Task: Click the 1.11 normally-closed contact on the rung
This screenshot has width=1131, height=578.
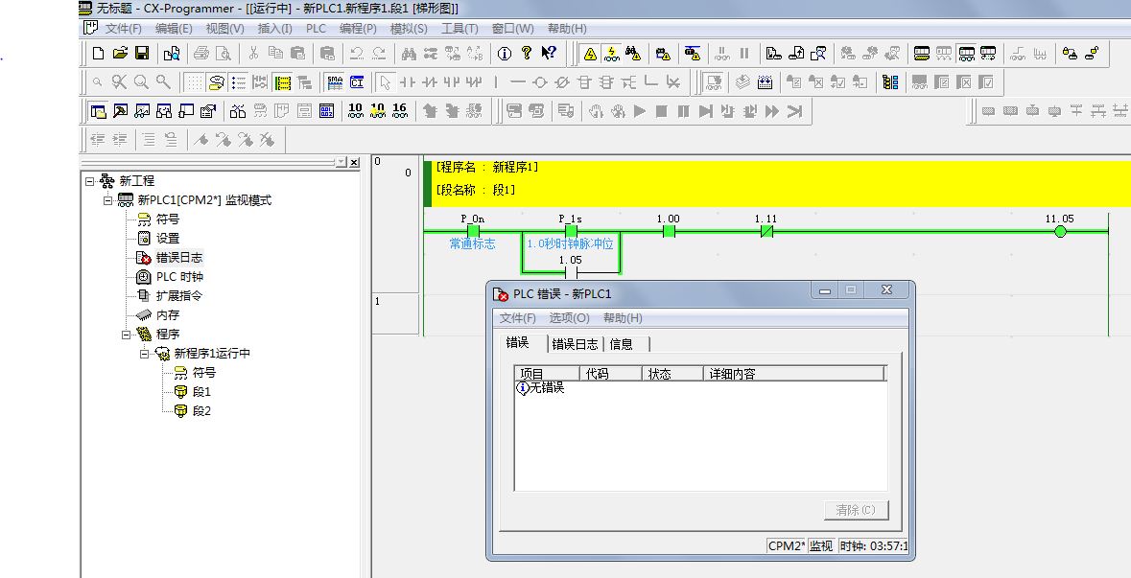Action: 766,231
